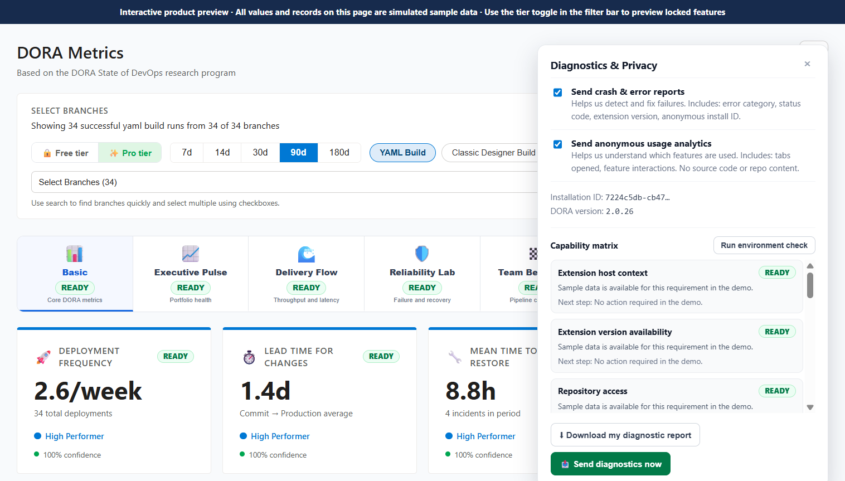This screenshot has height=481, width=845.
Task: Select the 90d time range
Action: click(x=299, y=153)
